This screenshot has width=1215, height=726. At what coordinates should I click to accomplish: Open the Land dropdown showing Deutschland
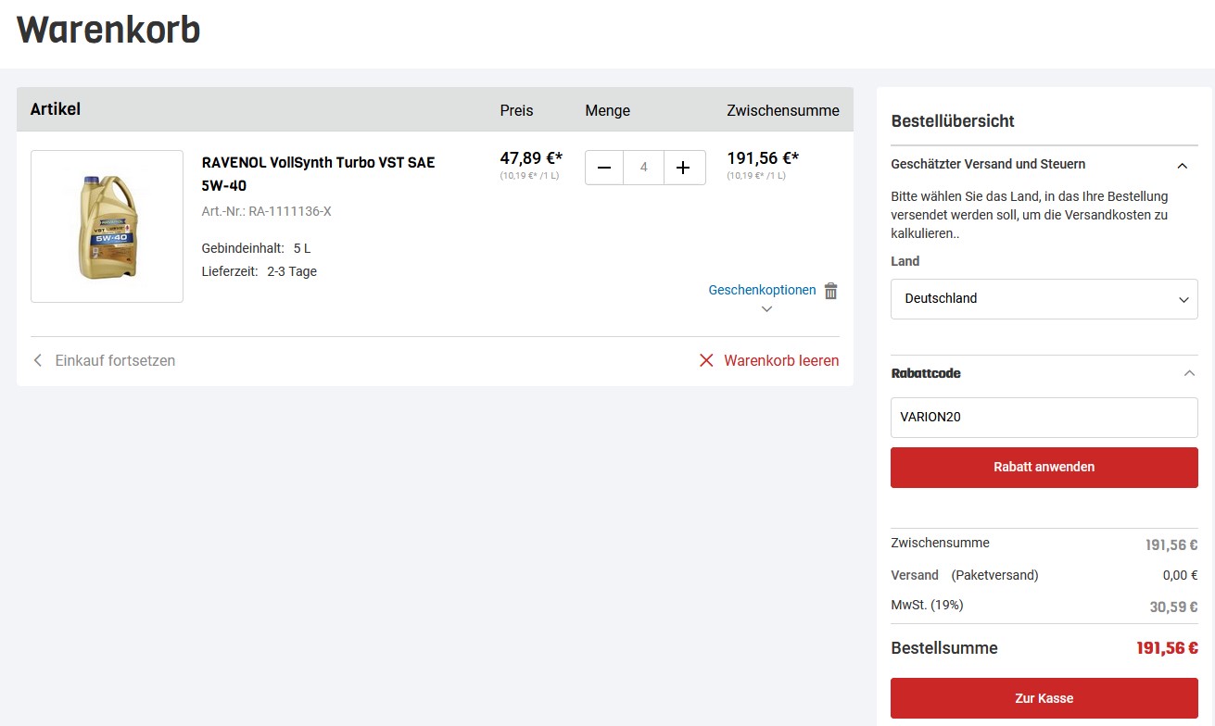pos(1044,299)
